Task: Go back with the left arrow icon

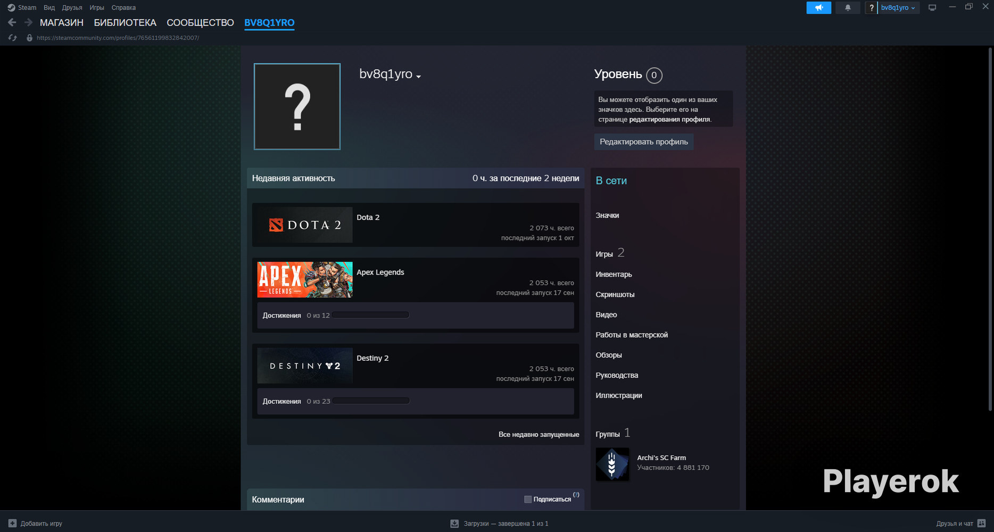Action: click(x=12, y=22)
